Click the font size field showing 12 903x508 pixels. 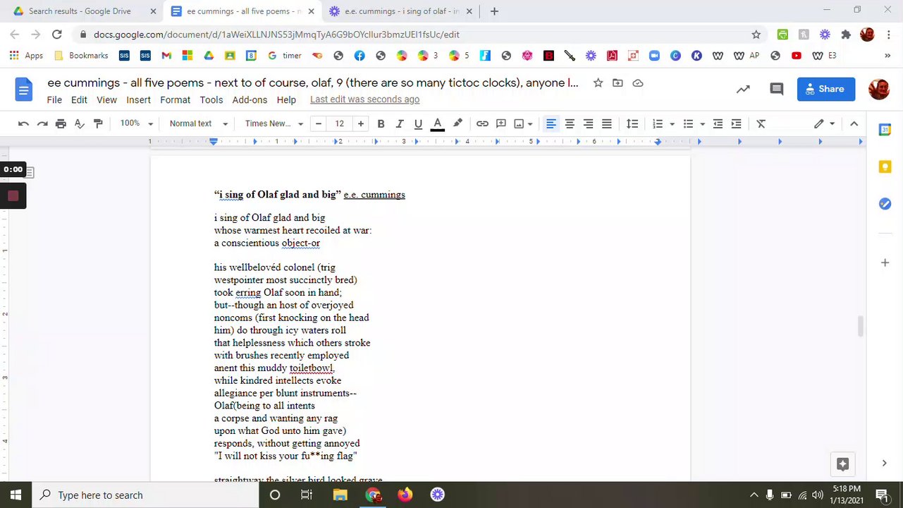tap(340, 123)
